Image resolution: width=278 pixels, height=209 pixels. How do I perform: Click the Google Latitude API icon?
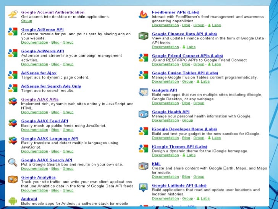144,188
